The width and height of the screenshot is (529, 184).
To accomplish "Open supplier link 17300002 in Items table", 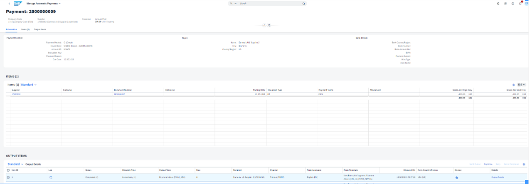I will 16,95.
